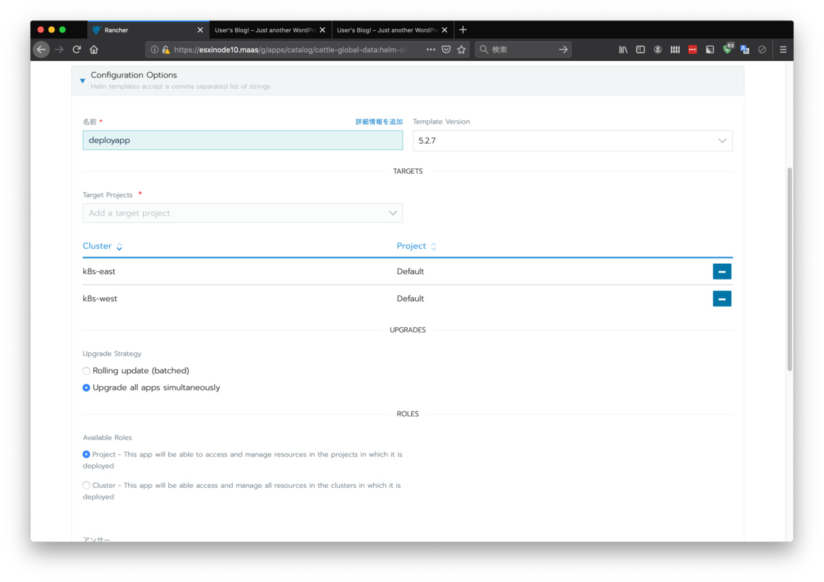Open the fence-like extension icon
This screenshot has height=582, width=824.
coord(676,49)
